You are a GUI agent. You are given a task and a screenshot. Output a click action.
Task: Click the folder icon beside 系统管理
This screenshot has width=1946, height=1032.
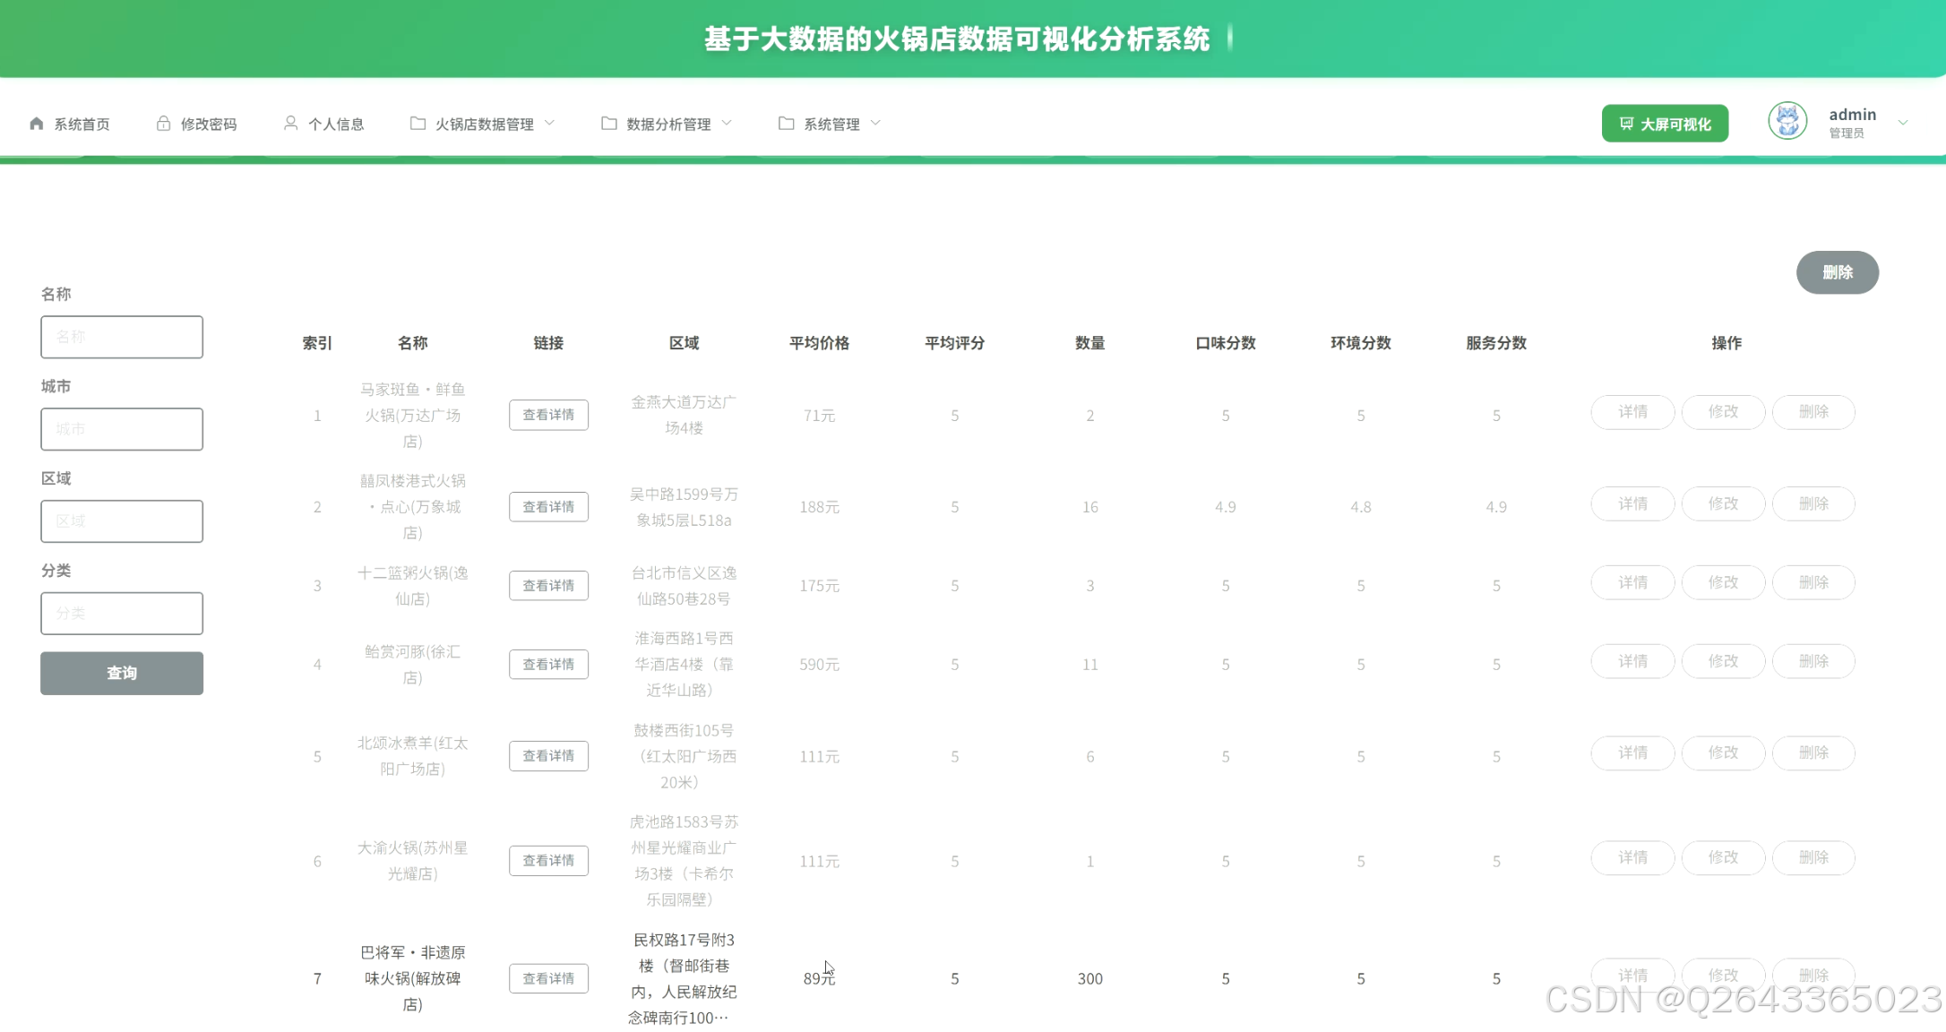tap(786, 124)
